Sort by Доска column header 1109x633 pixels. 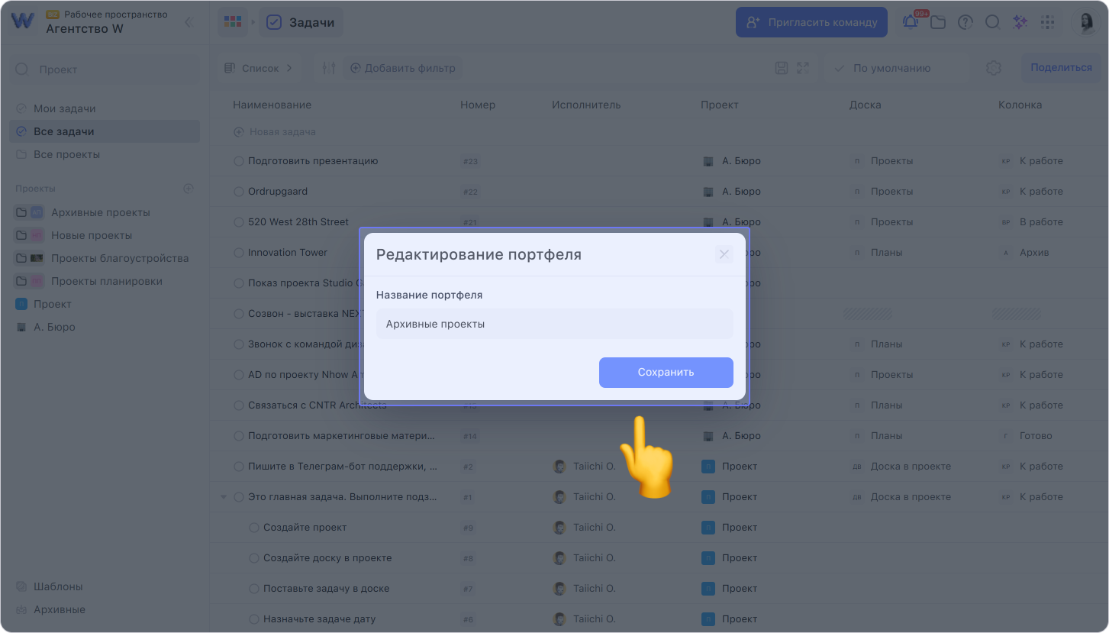click(865, 105)
